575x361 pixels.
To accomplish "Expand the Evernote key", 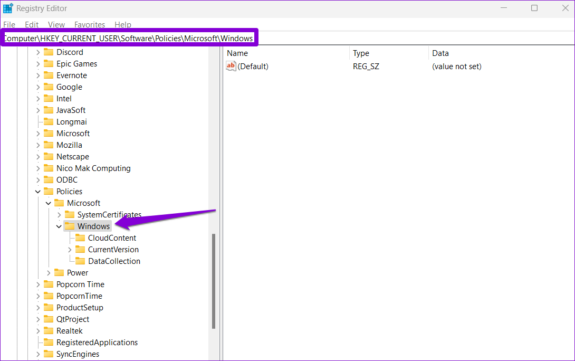I will [38, 75].
